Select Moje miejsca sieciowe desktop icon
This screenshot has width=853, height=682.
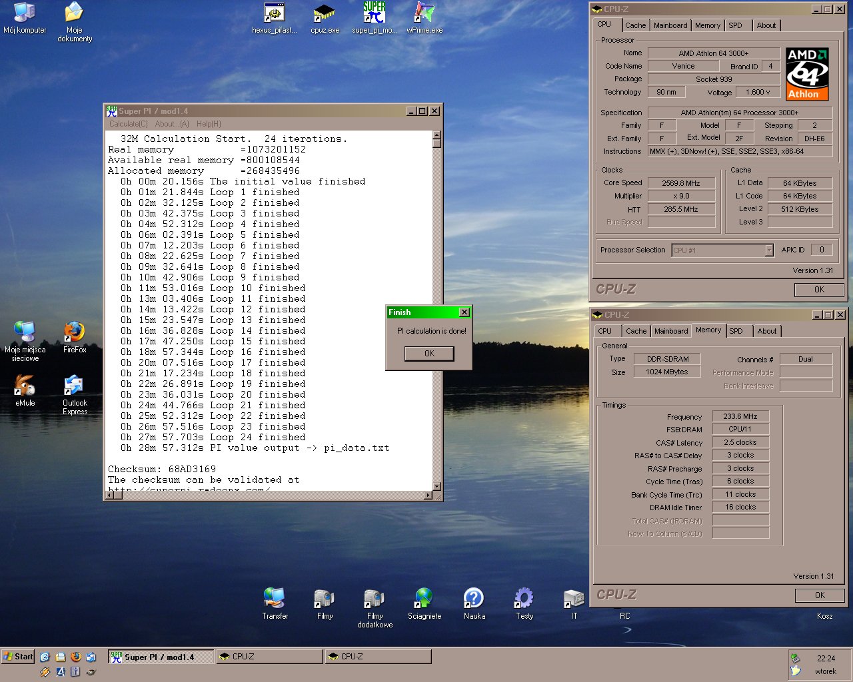click(x=25, y=341)
